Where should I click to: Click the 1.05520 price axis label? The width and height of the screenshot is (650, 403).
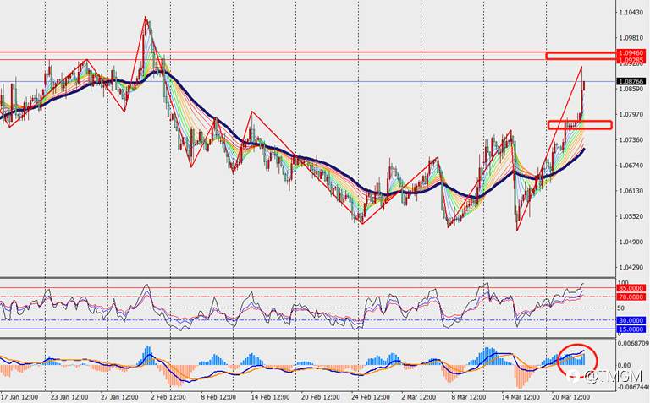[631, 216]
